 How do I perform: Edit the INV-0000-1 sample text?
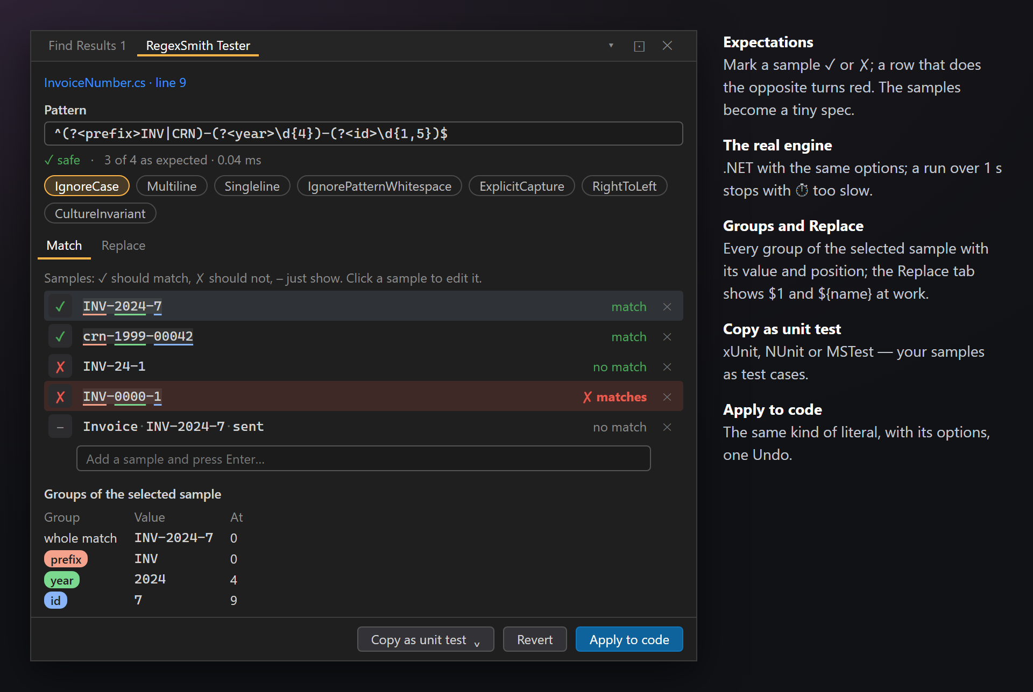pyautogui.click(x=122, y=397)
